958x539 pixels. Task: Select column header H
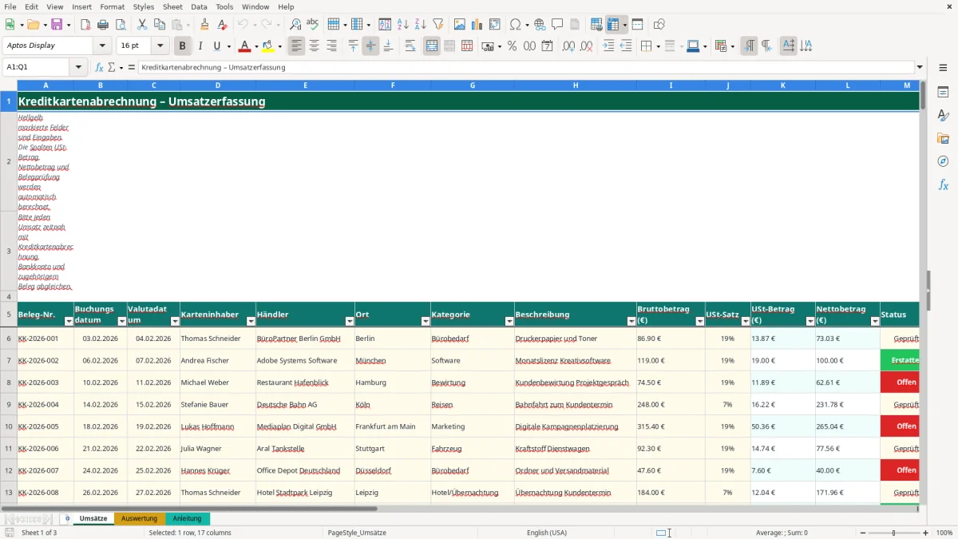click(575, 85)
